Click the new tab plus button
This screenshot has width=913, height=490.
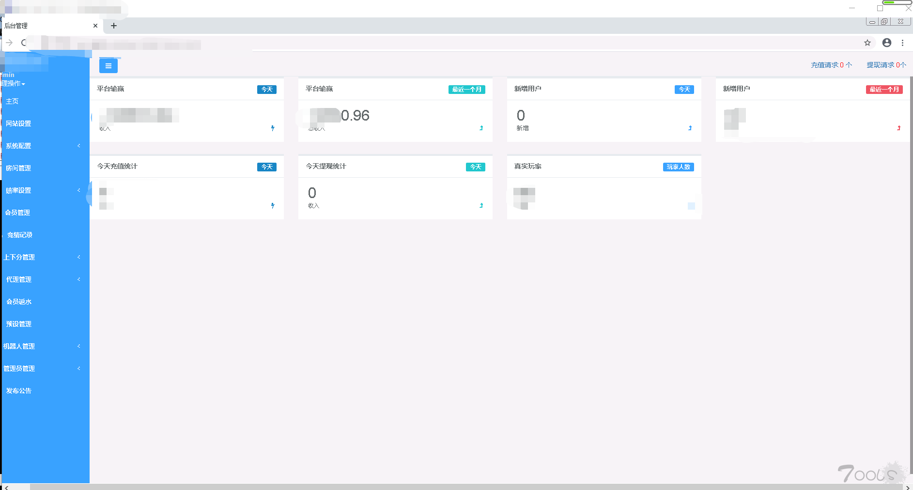[x=114, y=26]
